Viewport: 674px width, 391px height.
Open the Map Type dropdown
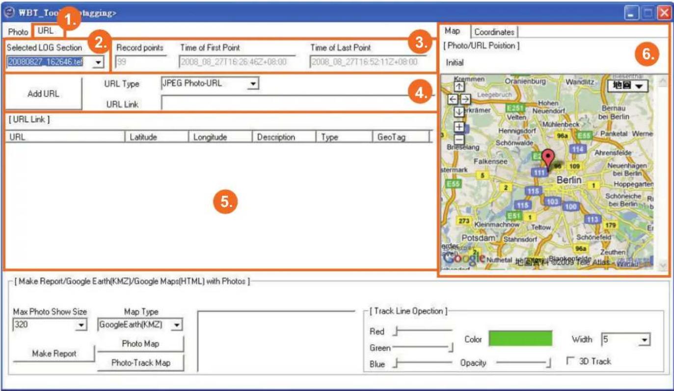click(x=177, y=325)
